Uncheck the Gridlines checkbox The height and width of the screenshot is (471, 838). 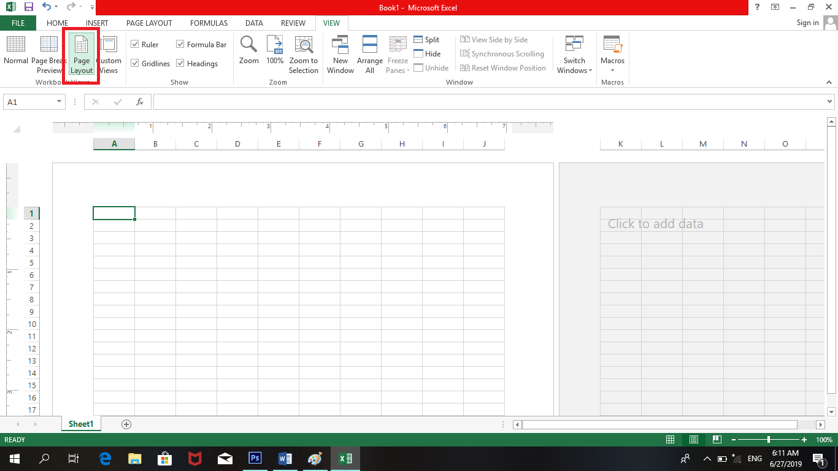point(137,63)
